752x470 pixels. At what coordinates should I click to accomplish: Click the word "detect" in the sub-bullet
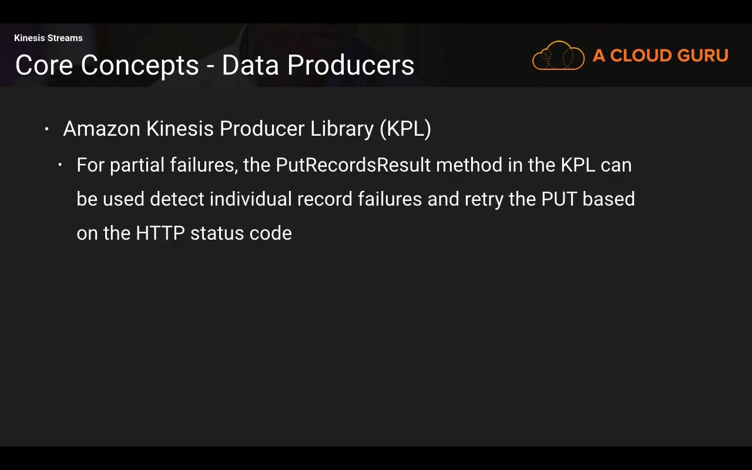click(x=177, y=199)
